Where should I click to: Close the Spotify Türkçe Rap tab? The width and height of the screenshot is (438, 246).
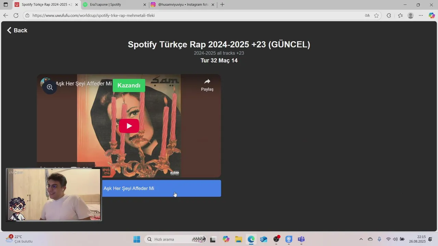pyautogui.click(x=76, y=5)
